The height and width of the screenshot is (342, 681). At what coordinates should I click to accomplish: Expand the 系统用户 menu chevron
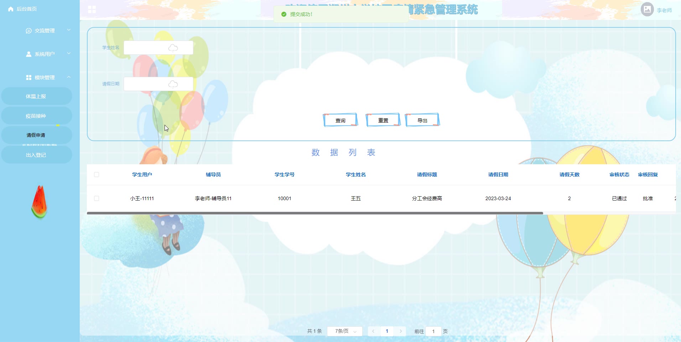point(69,54)
